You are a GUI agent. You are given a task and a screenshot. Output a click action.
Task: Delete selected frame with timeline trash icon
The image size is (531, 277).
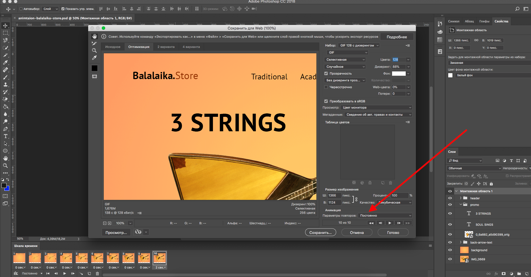[97, 274]
